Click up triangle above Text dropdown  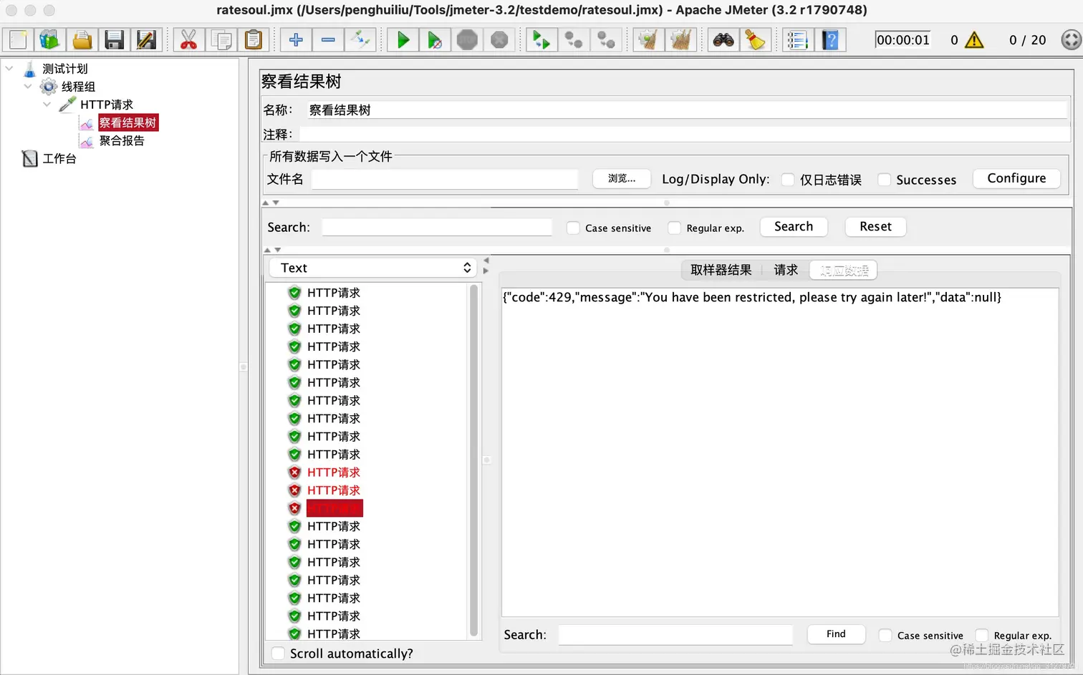coord(268,250)
